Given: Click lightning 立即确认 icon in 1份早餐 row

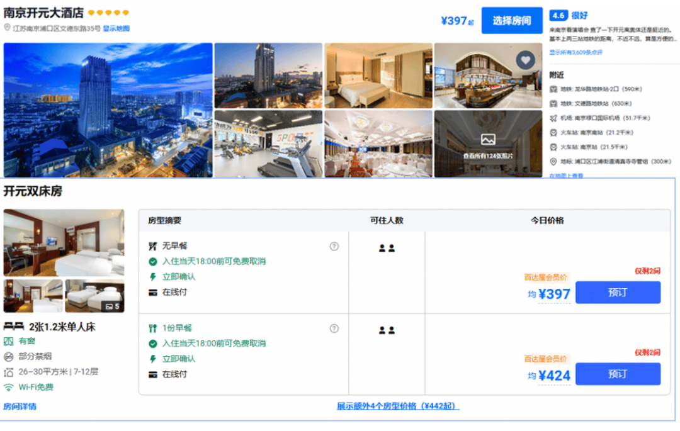Looking at the screenshot, I should click(x=152, y=359).
